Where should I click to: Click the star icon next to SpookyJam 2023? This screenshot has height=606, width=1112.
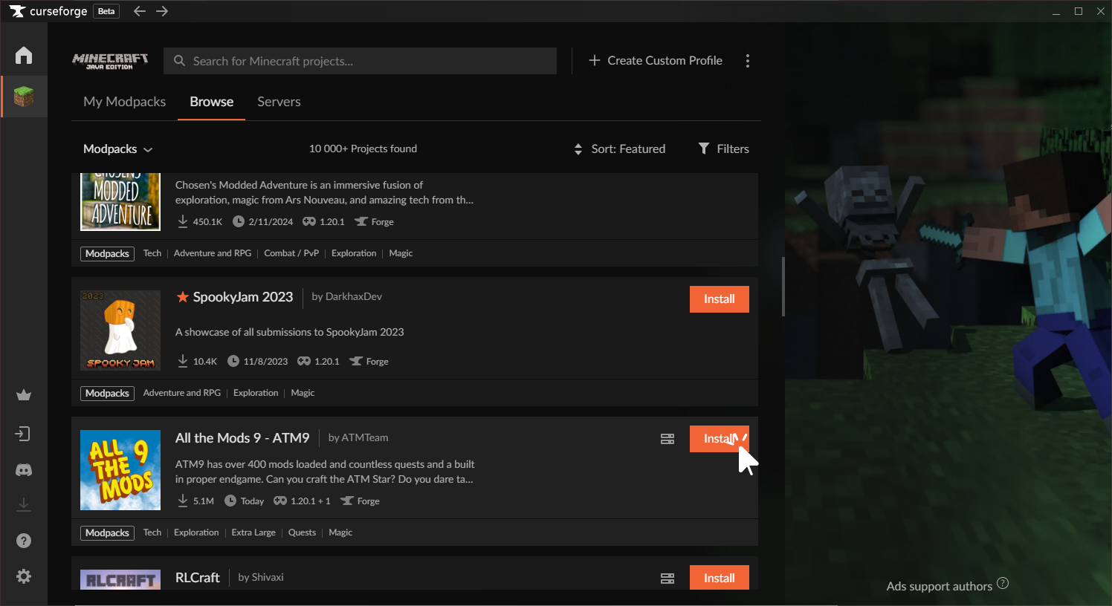point(182,296)
